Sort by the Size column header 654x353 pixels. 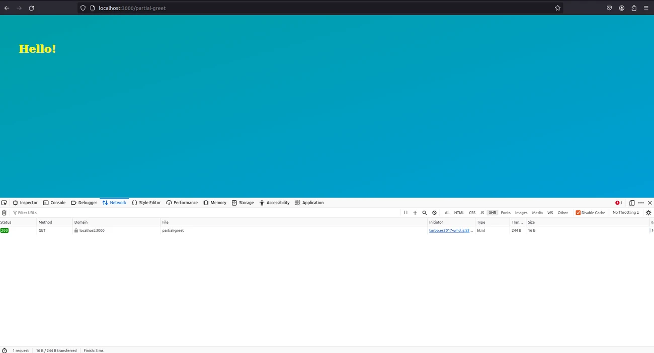588,222
